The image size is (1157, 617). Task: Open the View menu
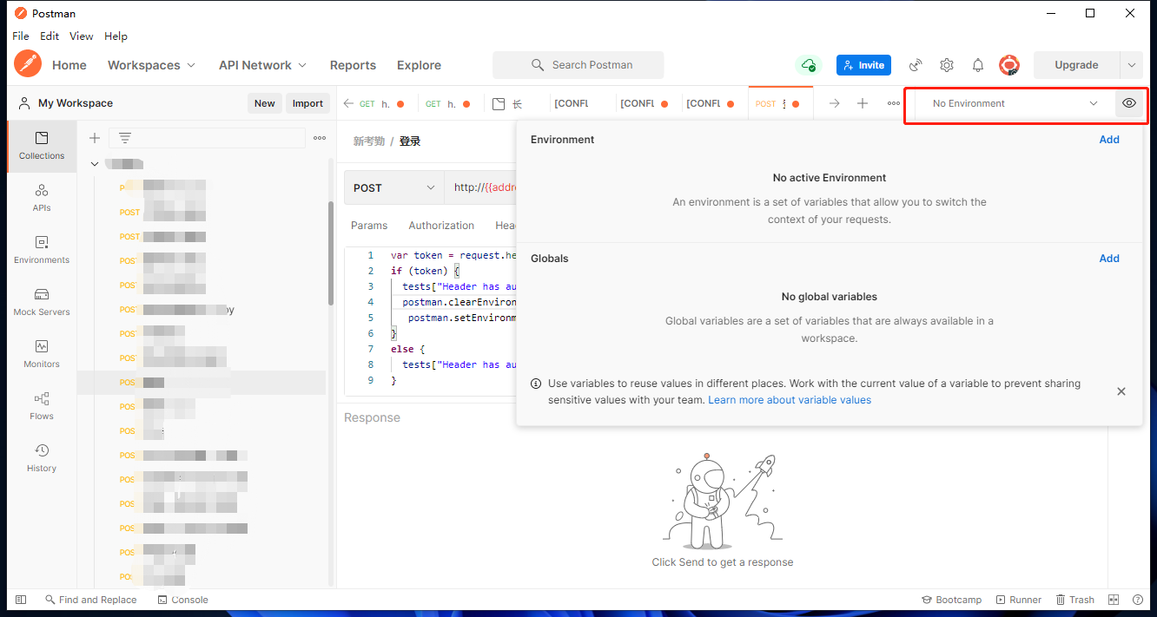tap(81, 36)
